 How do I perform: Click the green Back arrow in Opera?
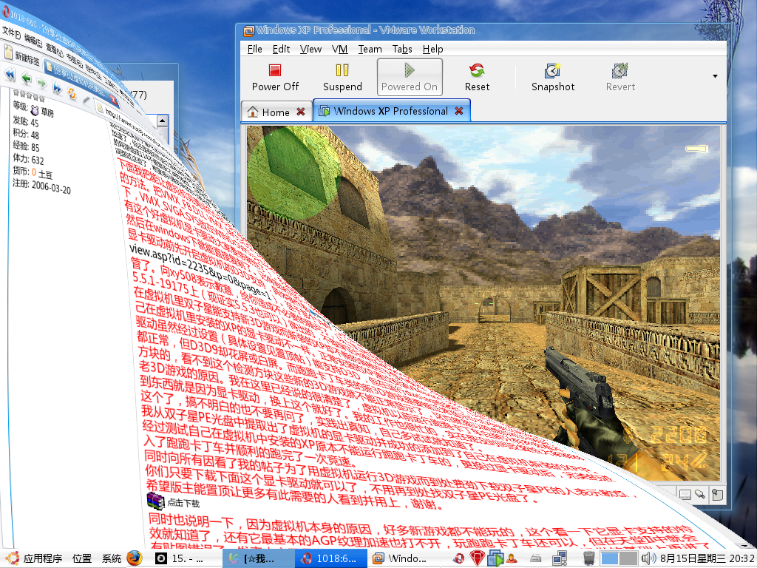(x=26, y=78)
